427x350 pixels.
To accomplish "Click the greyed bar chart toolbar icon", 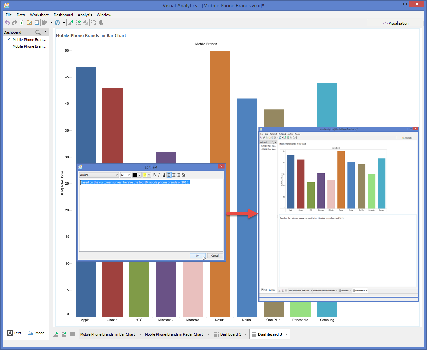I will (x=86, y=23).
